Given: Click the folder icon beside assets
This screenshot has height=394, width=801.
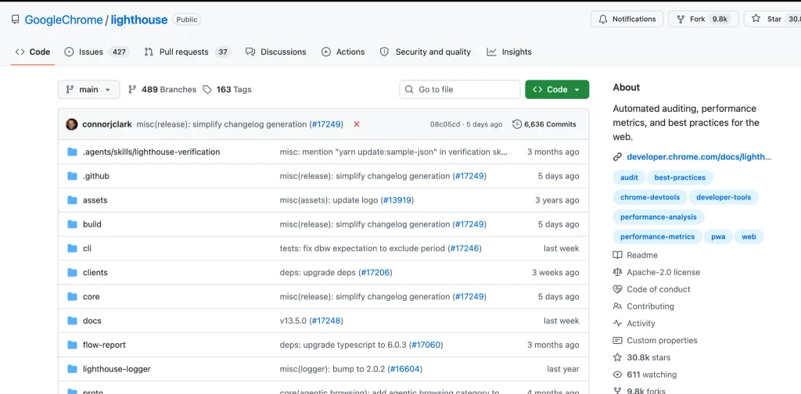Looking at the screenshot, I should point(72,200).
